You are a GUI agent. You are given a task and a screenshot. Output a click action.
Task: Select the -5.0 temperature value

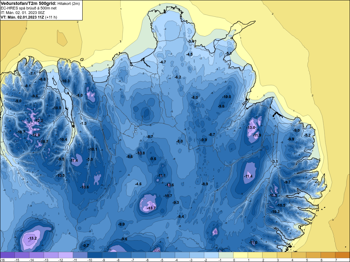tap(90, 159)
